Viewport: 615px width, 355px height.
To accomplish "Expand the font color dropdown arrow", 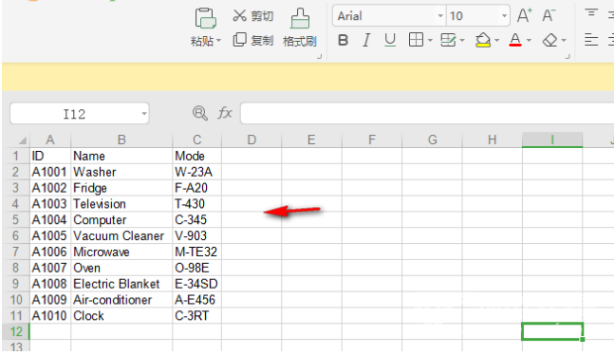I will (529, 41).
